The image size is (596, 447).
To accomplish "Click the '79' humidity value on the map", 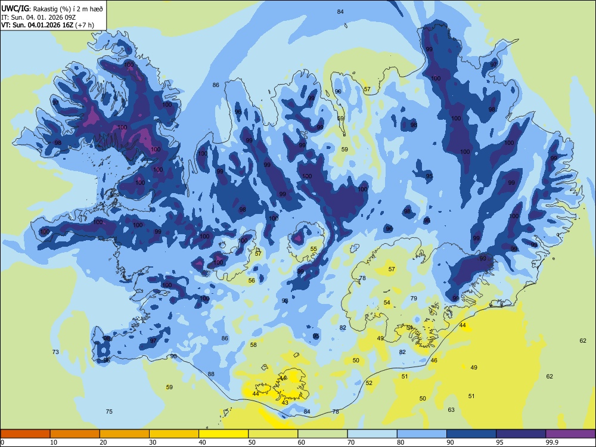I will coord(414,298).
